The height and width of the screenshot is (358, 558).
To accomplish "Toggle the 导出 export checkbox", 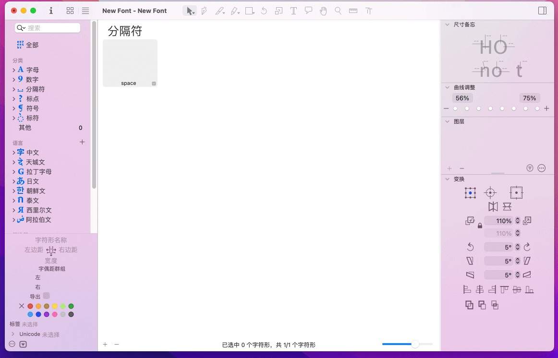I will tap(47, 296).
